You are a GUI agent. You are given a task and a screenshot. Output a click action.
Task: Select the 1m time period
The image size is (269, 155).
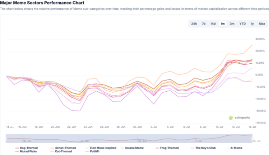pos(223,24)
